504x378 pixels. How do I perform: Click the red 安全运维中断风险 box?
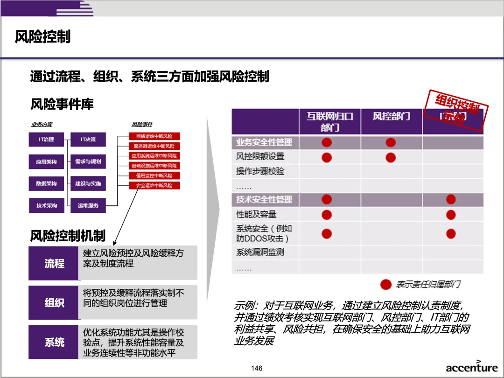click(x=154, y=185)
